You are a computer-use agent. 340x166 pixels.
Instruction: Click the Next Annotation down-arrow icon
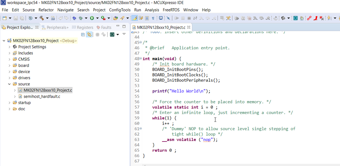[329, 18]
